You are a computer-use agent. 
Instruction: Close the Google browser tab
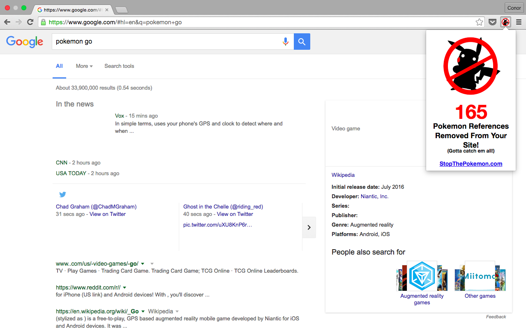pyautogui.click(x=107, y=9)
